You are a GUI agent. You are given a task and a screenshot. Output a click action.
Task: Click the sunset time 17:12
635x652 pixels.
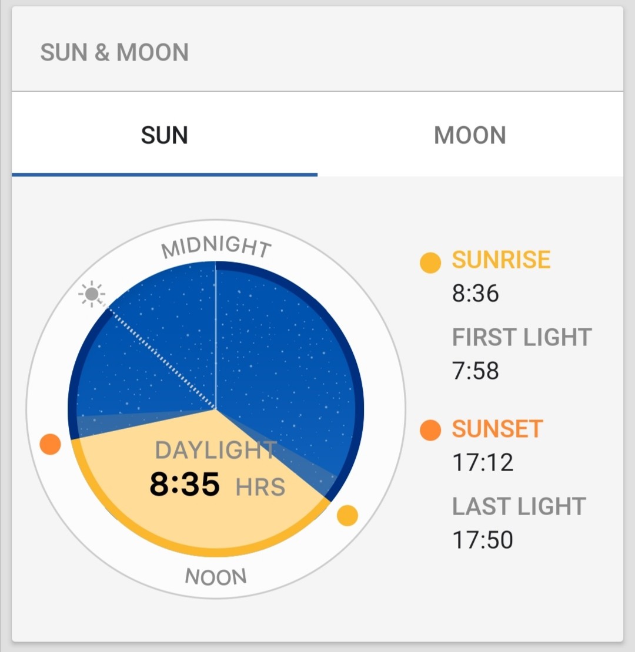[483, 462]
